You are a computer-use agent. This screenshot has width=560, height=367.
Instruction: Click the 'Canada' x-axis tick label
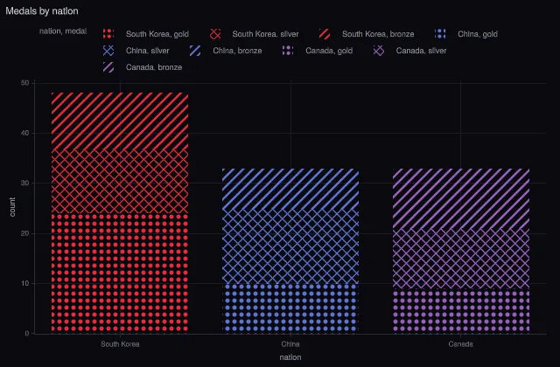click(461, 344)
